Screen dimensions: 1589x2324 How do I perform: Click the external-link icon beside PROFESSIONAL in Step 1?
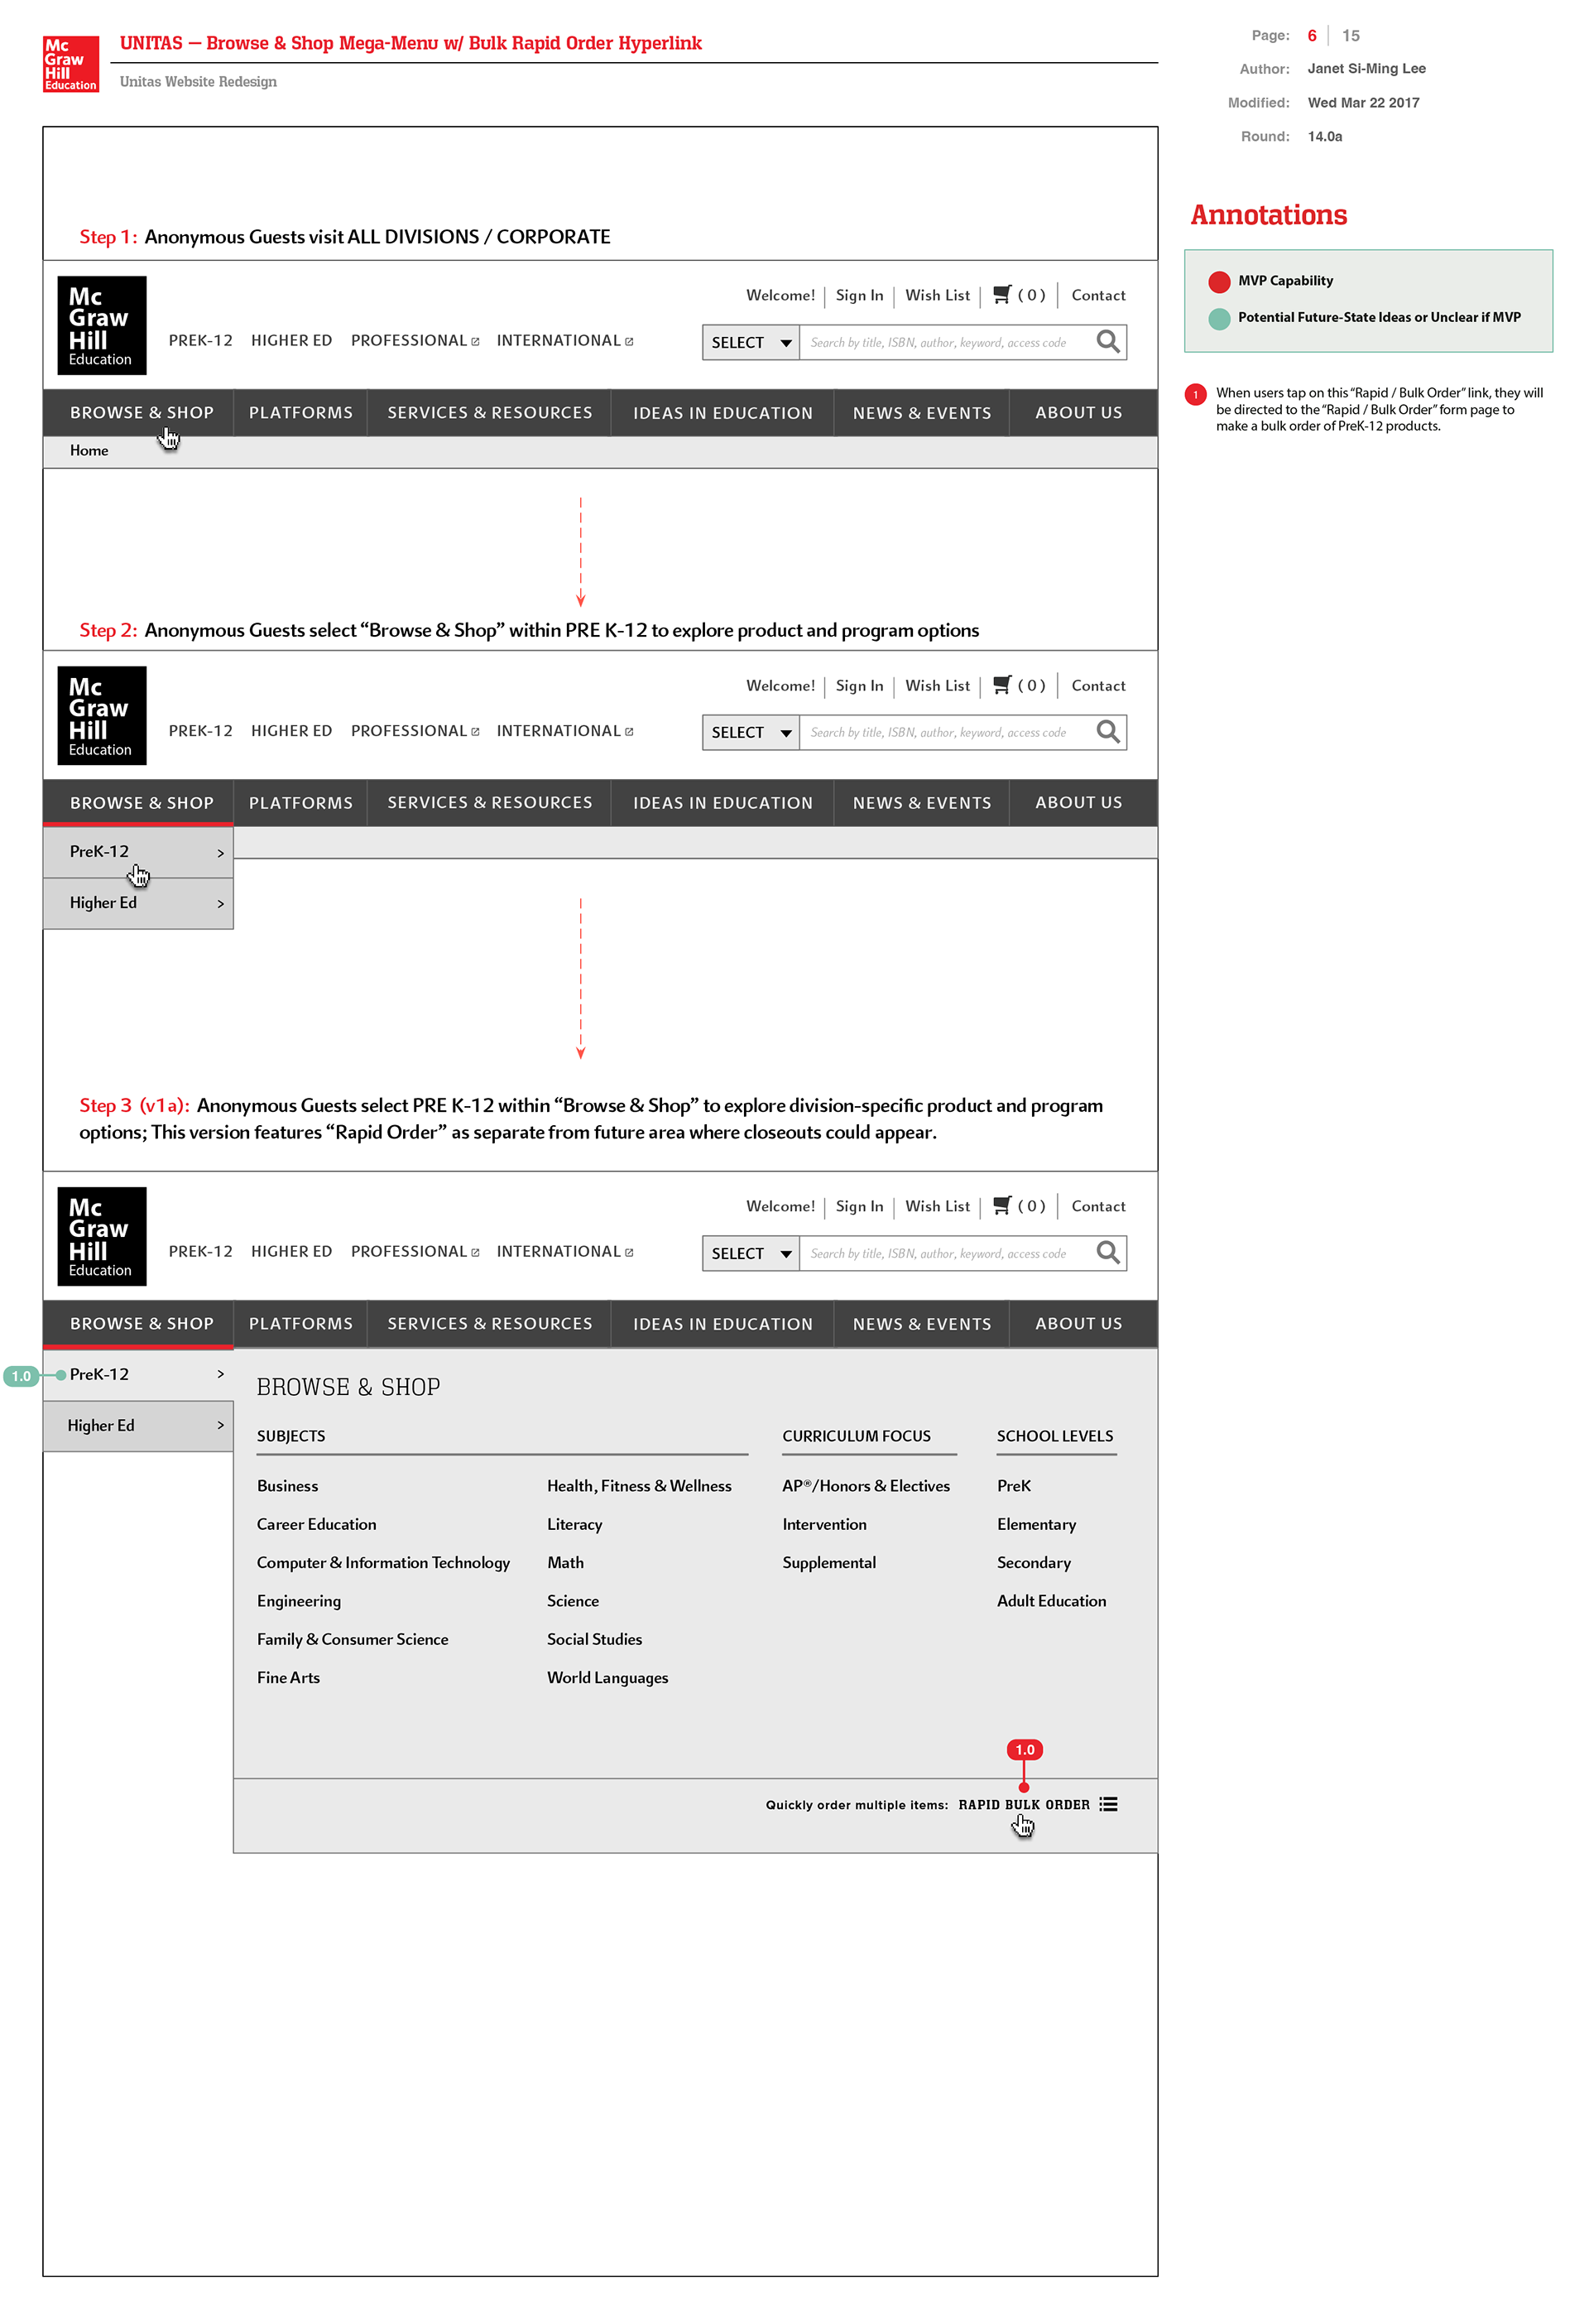coord(476,342)
